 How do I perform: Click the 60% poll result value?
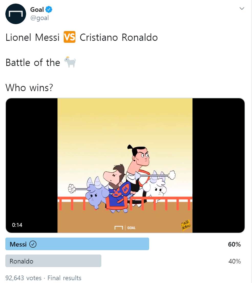click(234, 244)
